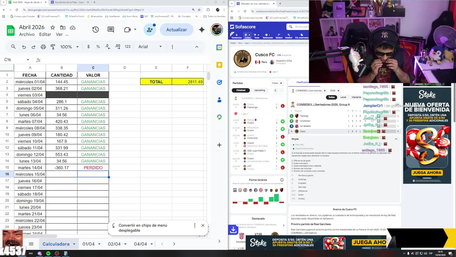
Task: Open Google Sheets home icon
Action: point(11,31)
